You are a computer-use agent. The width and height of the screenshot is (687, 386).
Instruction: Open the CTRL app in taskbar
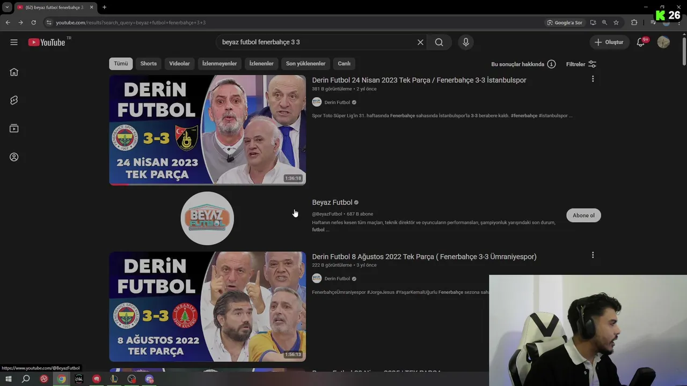[79, 379]
